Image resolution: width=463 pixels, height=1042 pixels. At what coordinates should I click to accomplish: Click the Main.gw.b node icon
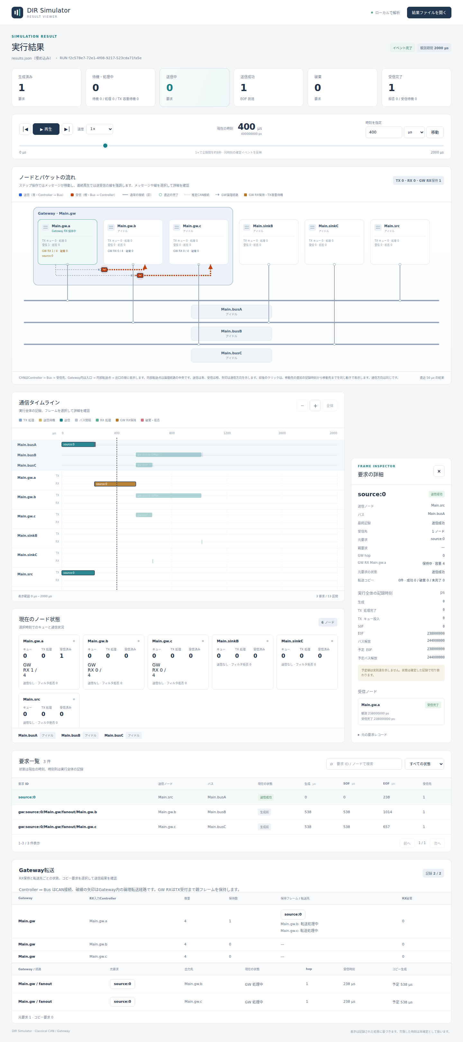pyautogui.click(x=111, y=227)
